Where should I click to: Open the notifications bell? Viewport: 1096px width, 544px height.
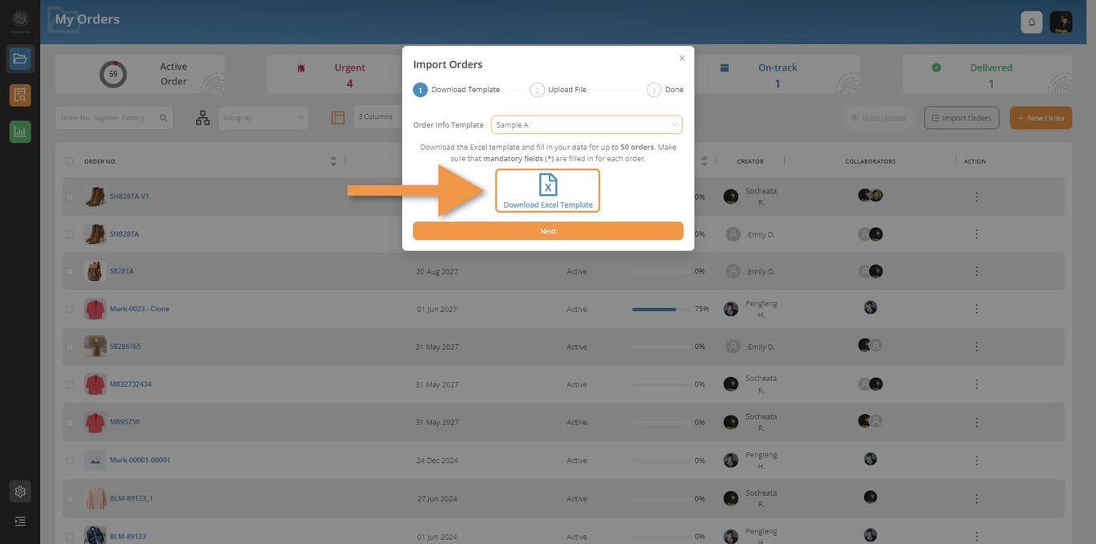(1032, 22)
